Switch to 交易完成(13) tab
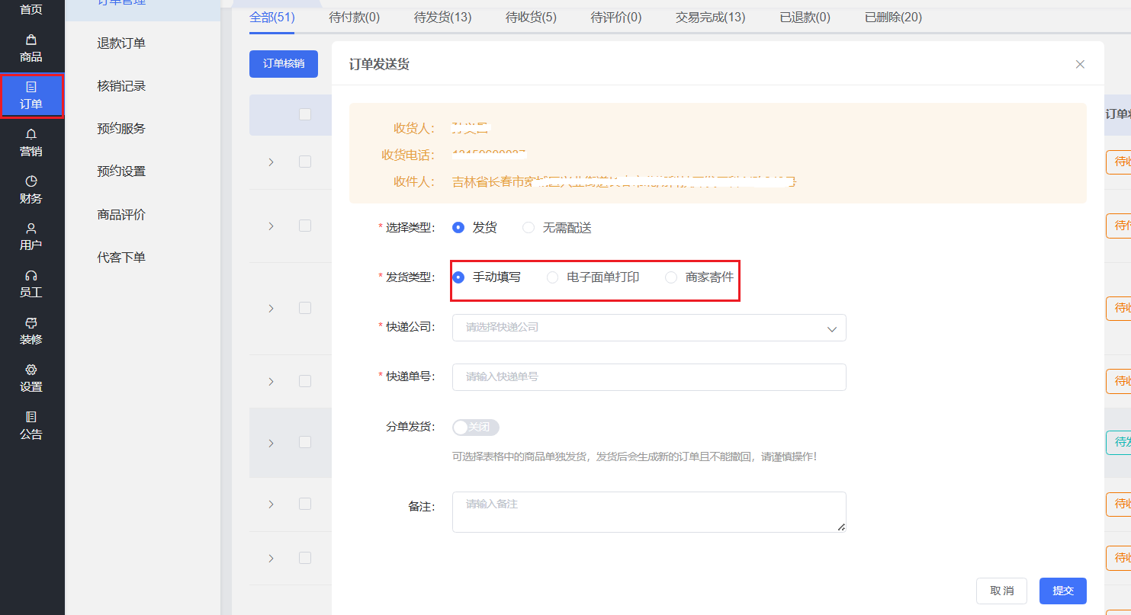 (711, 17)
